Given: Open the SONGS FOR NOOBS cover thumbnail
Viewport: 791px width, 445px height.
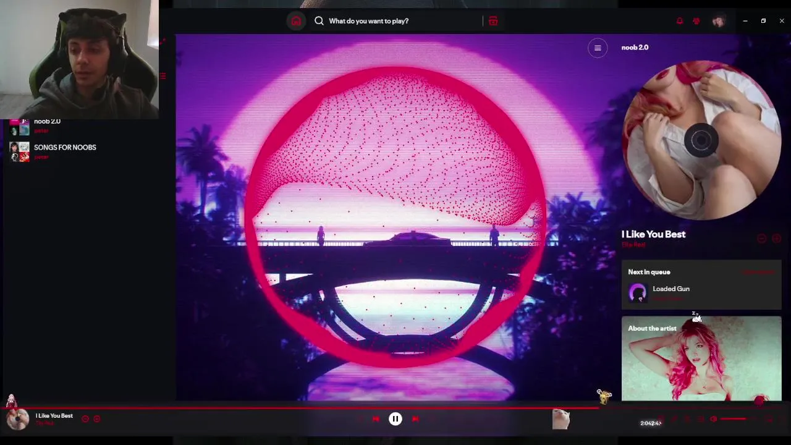Looking at the screenshot, I should click(x=19, y=151).
